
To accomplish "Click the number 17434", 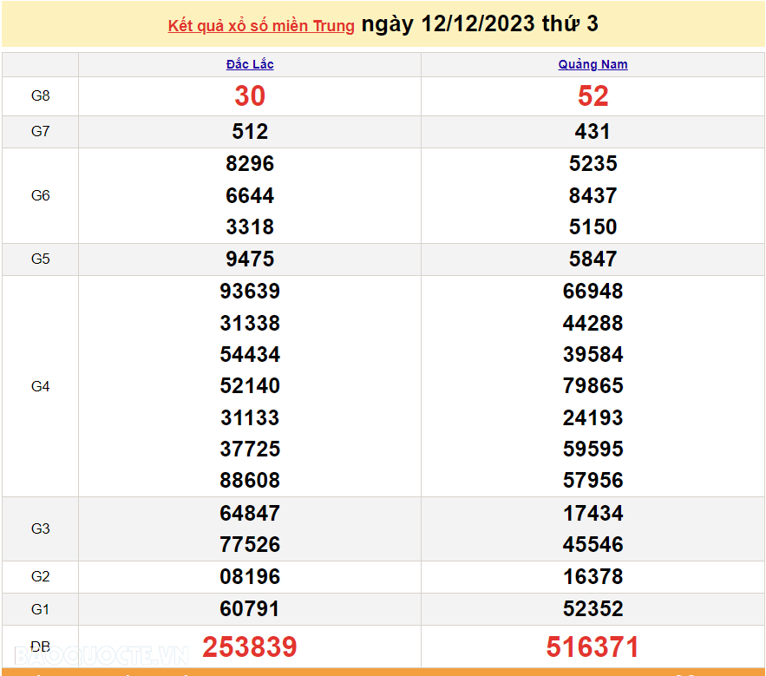I will tap(593, 514).
